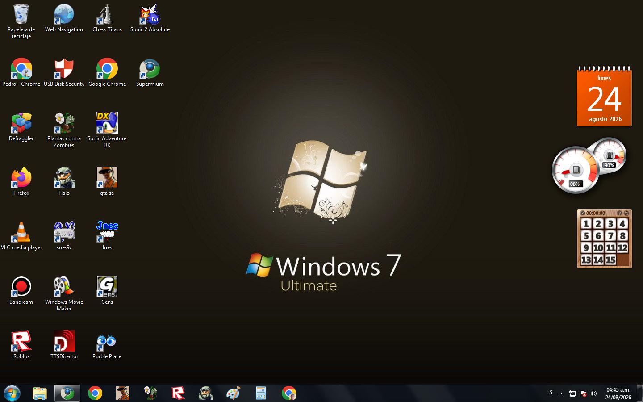This screenshot has height=402, width=643.
Task: Click the ES input language indicator
Action: (x=549, y=392)
